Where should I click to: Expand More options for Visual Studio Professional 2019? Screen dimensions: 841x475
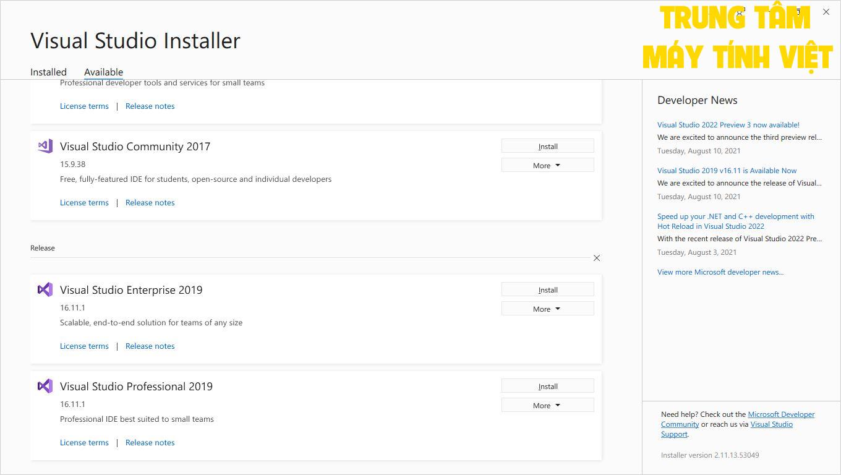pyautogui.click(x=547, y=404)
